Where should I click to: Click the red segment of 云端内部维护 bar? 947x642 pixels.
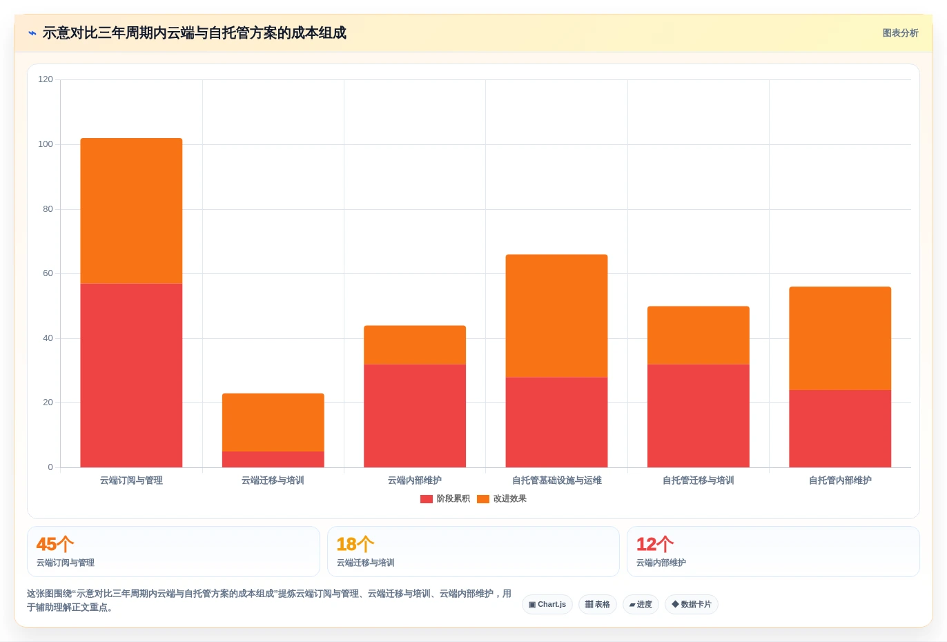(x=415, y=416)
